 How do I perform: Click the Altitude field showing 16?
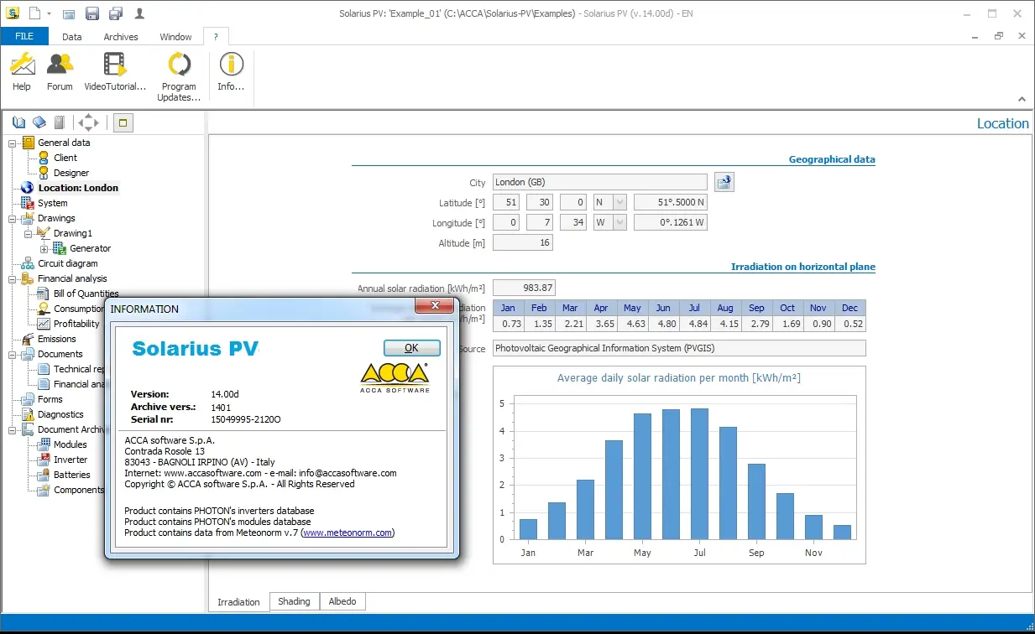(523, 242)
